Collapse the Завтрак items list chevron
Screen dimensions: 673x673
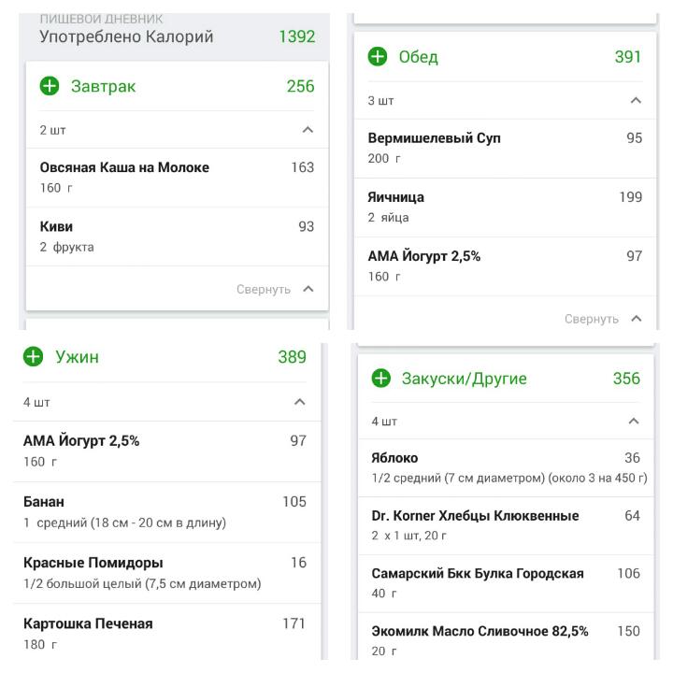pos(308,131)
